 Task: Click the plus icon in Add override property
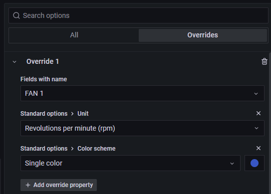click(x=28, y=185)
